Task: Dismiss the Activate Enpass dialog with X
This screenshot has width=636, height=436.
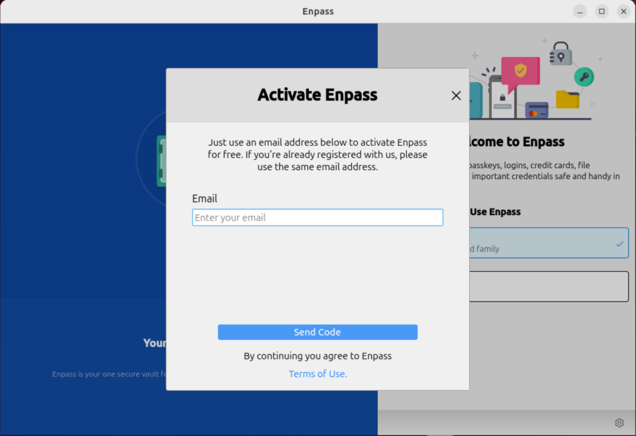Action: [x=456, y=95]
